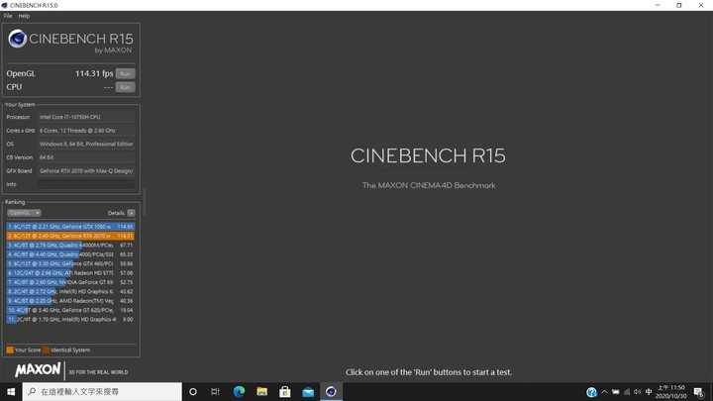This screenshot has width=713, height=401.
Task: Select ranking row 1 GeForce GTX 1050
Action: [x=70, y=227]
